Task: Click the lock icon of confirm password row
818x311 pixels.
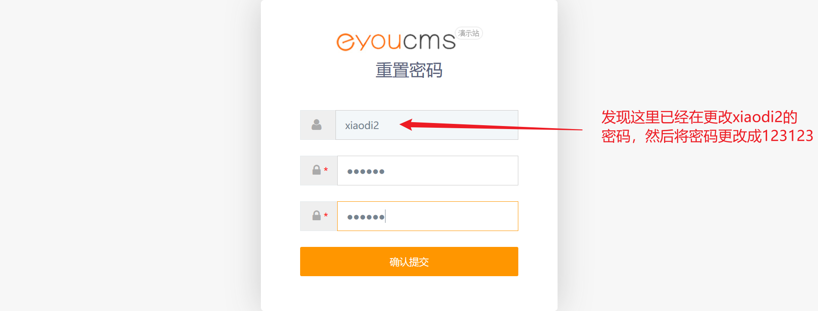Action: [x=317, y=216]
